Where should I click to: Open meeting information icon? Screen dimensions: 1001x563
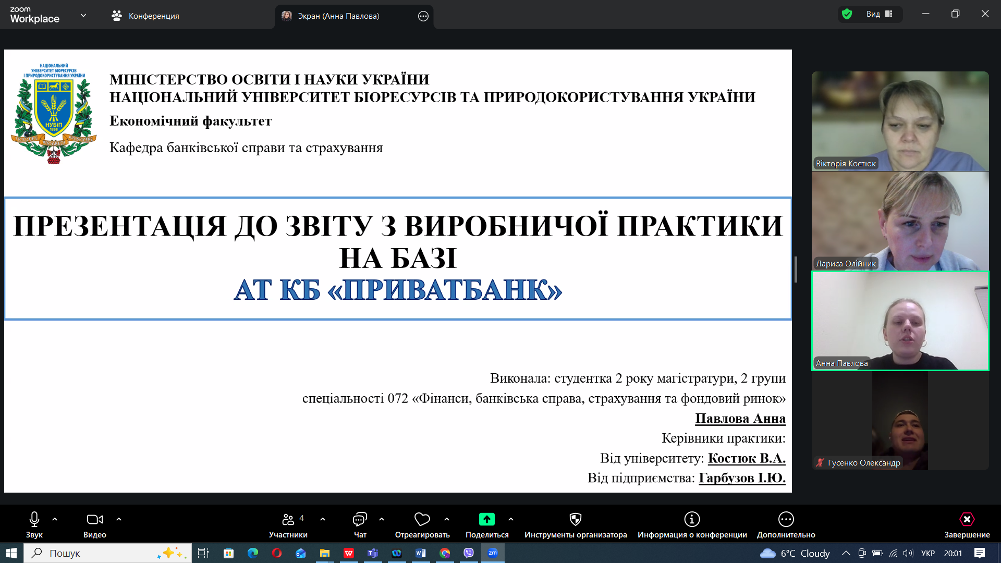pyautogui.click(x=692, y=520)
